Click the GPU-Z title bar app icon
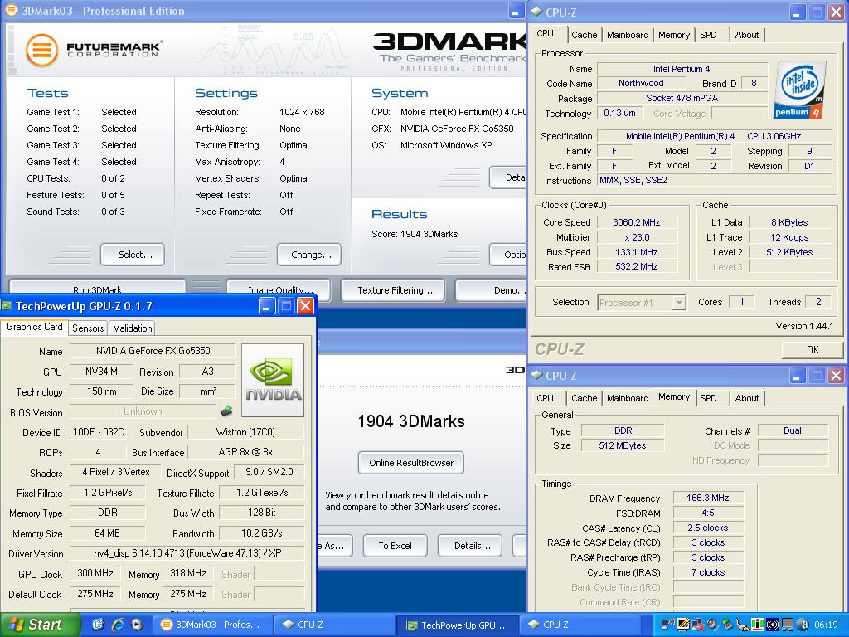 coord(7,306)
